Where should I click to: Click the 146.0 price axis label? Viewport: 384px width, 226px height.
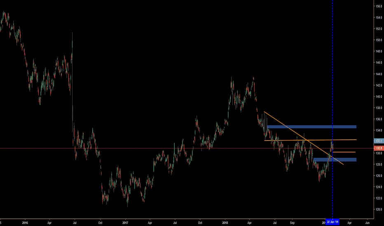click(x=379, y=62)
